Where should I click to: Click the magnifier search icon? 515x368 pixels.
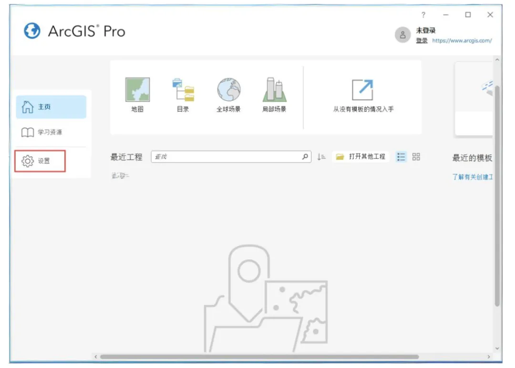point(305,156)
